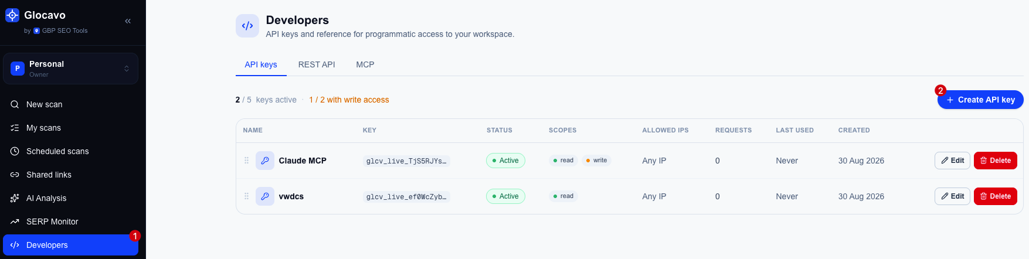Go to My scans

[x=70, y=128]
